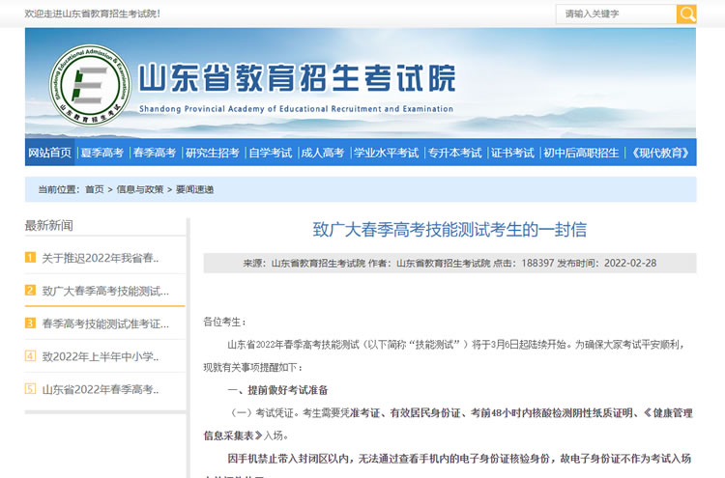Go to 研究生招考 section
Viewport: 725px width, 478px height.
pyautogui.click(x=212, y=153)
